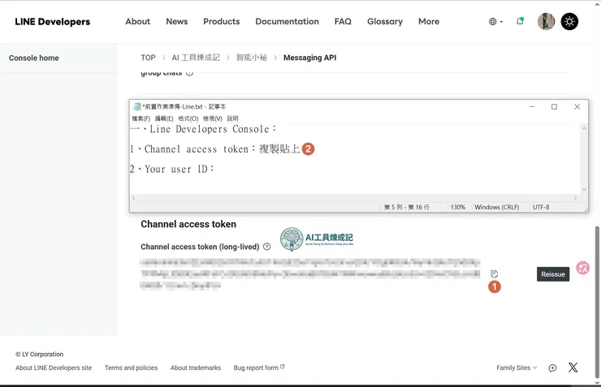Click the Reissue button
Screen dimensions: 601x387
point(553,274)
